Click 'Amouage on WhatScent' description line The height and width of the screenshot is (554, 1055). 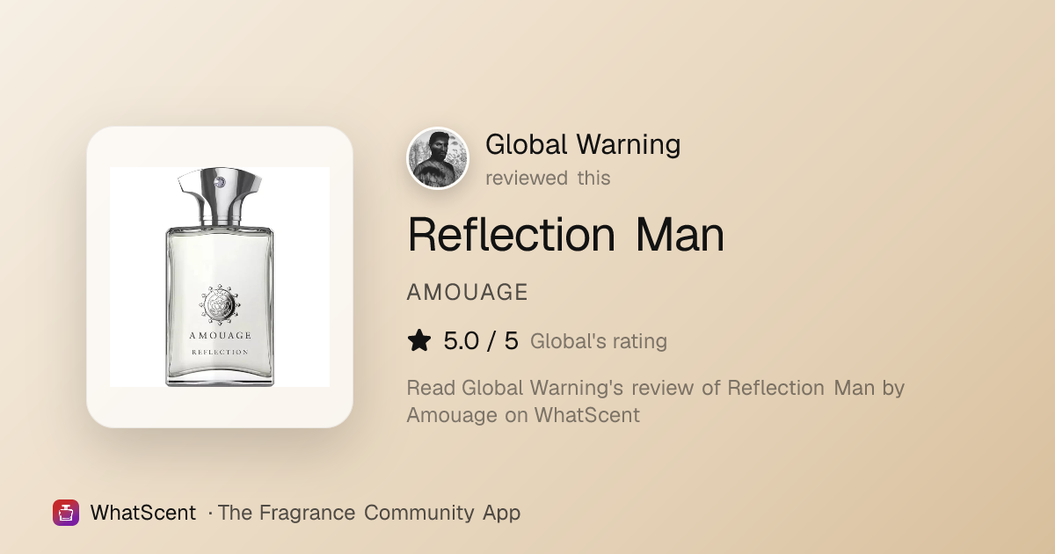(523, 415)
